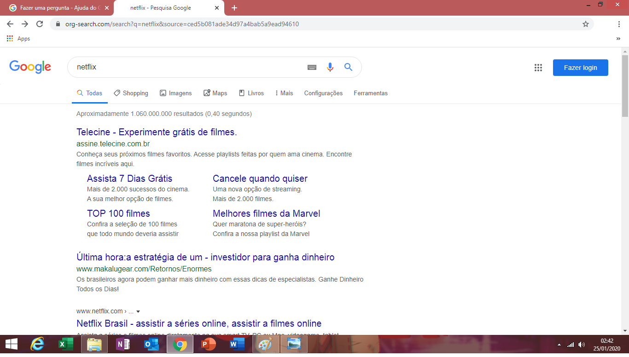
Task: Click the network signal tray icon
Action: coord(571,344)
